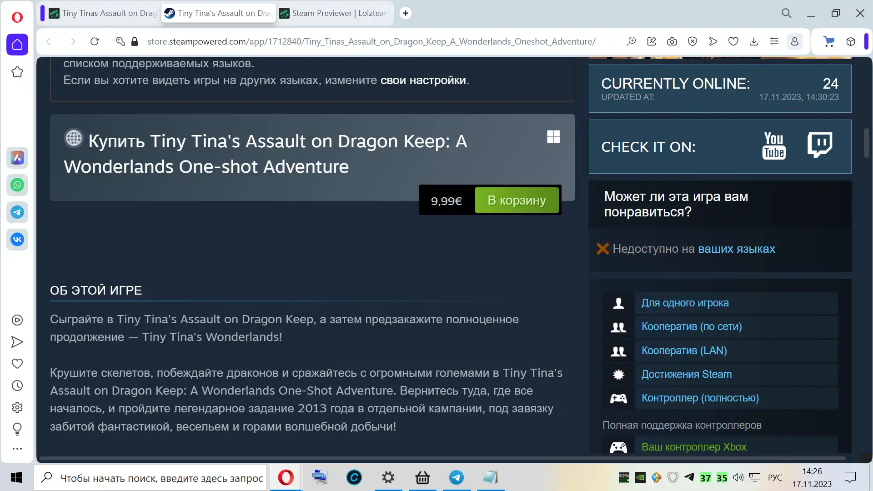Click the site security lock icon
873x491 pixels.
point(134,41)
